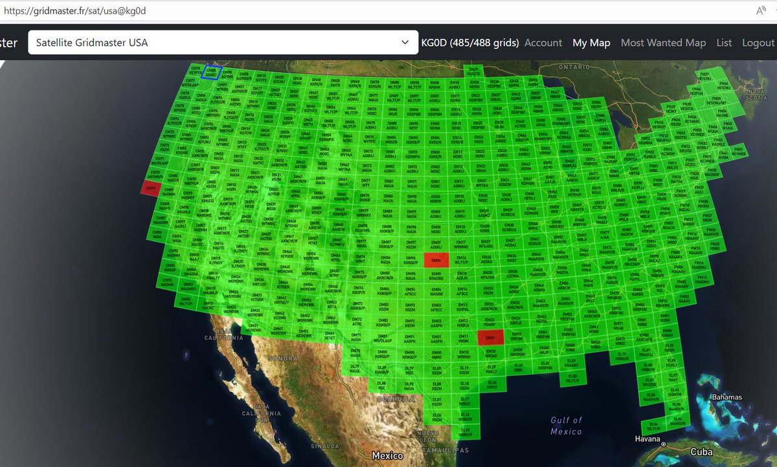Click the CN77 grid cell

[190, 83]
